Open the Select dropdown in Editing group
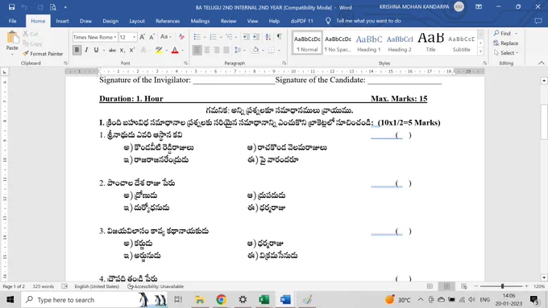Screen dimensions: 548x308 click(x=506, y=53)
